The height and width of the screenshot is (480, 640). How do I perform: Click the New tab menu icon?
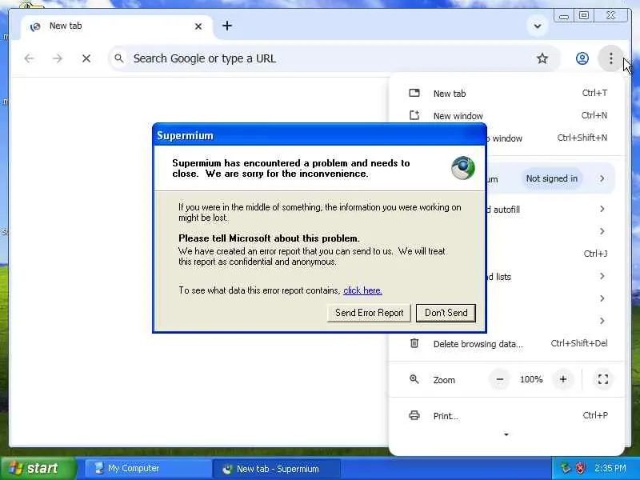[414, 93]
